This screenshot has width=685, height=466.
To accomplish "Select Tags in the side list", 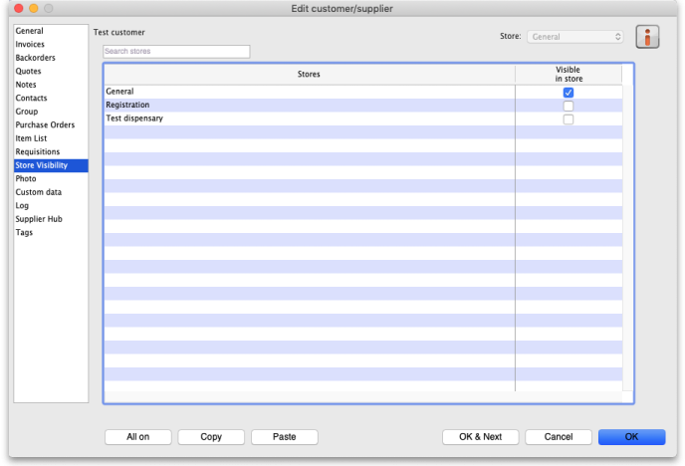I will pyautogui.click(x=24, y=233).
